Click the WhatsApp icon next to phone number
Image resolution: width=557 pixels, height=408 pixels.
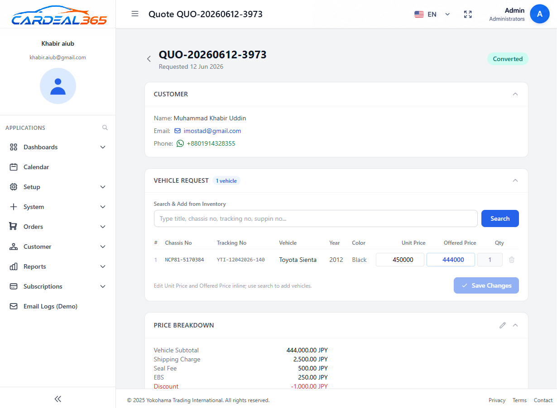click(x=180, y=143)
